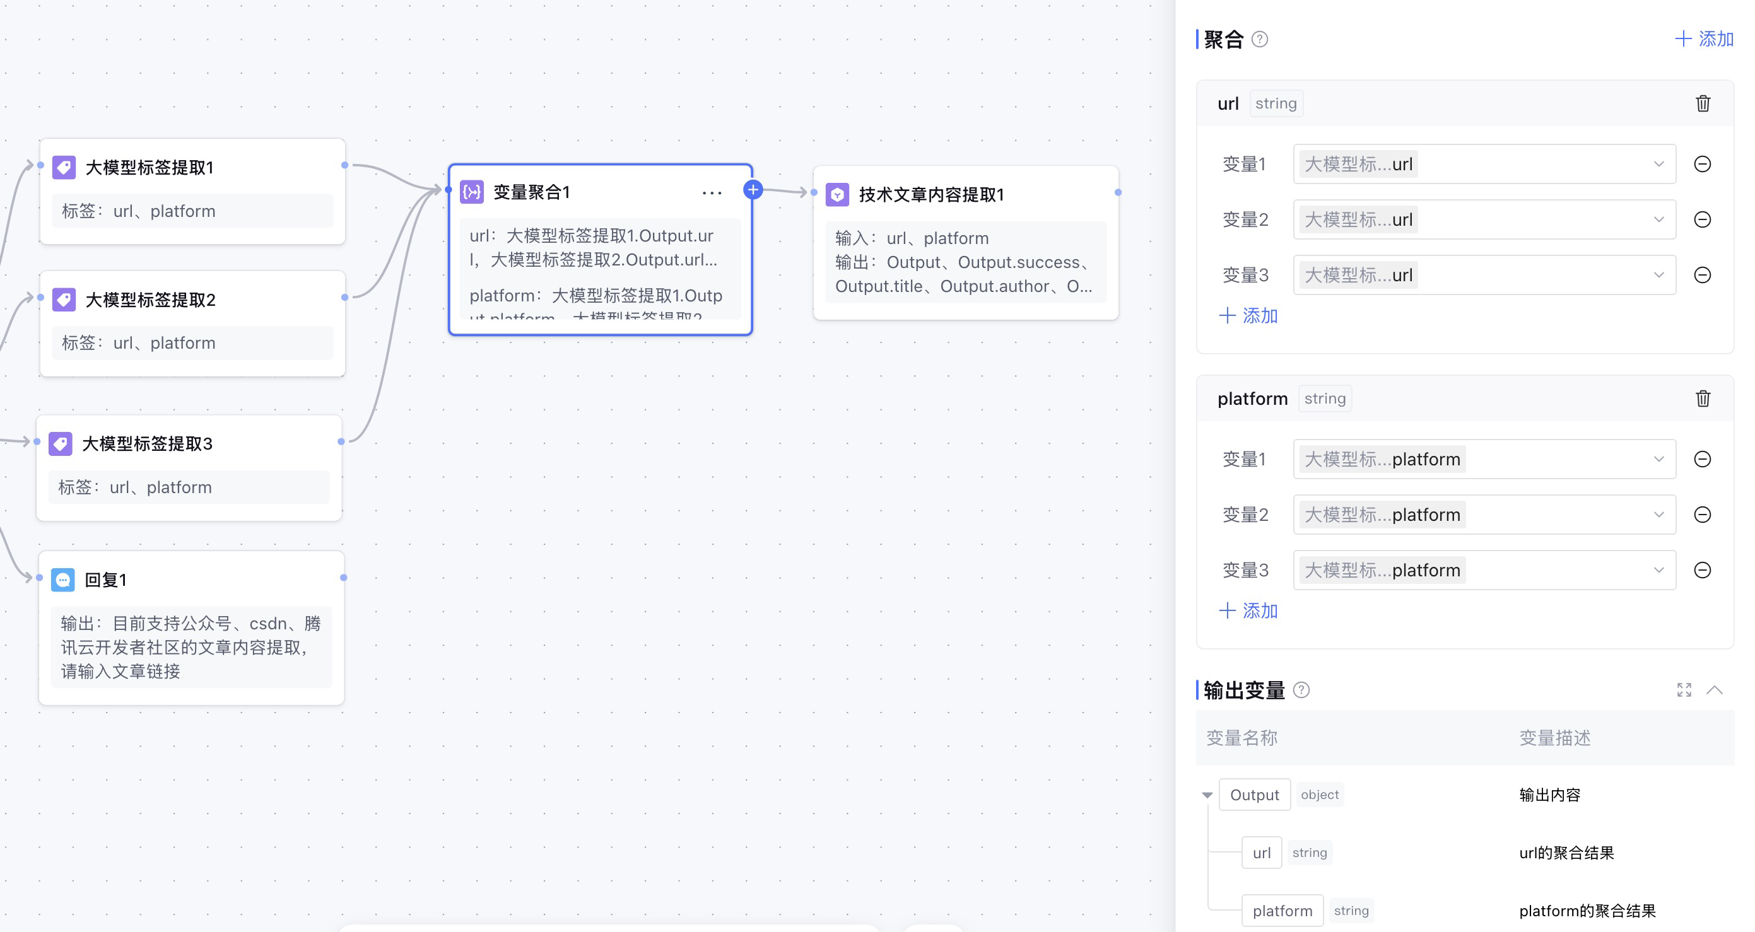Screen dimensions: 1755x932
Task: Collapse the Output object tree
Action: pos(1207,795)
